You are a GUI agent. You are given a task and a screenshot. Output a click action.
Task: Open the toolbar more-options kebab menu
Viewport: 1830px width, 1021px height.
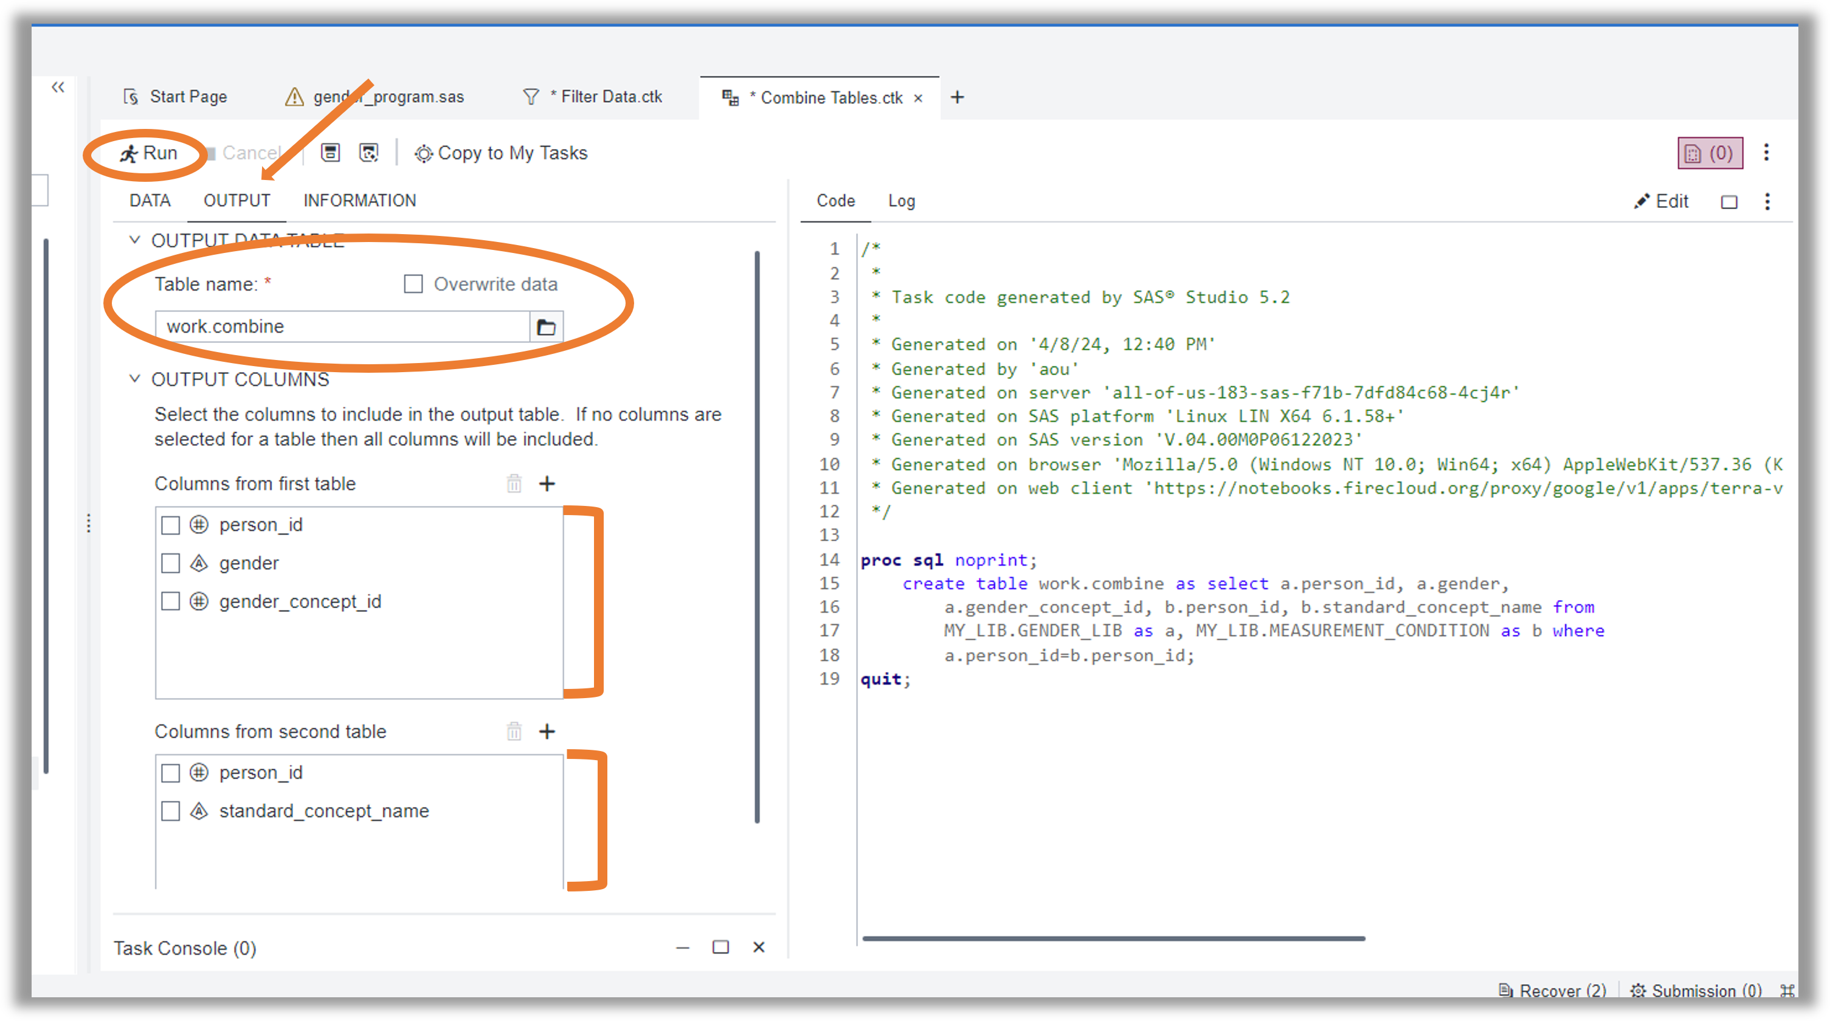1766,153
